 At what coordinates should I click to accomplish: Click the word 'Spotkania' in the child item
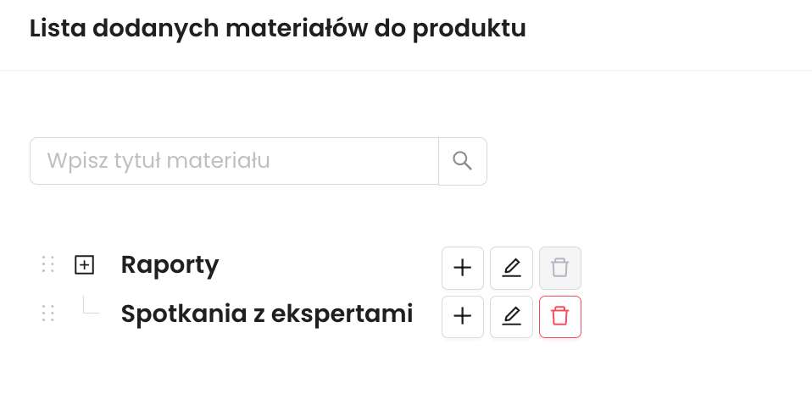[174, 314]
